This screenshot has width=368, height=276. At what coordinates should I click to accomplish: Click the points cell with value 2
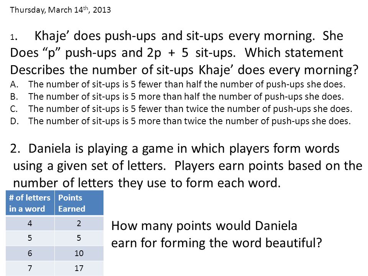tap(79, 223)
